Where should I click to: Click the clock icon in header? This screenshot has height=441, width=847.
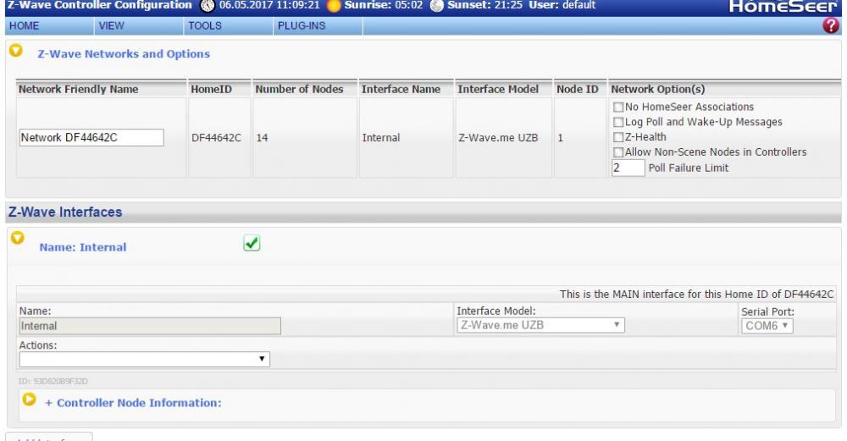point(209,6)
